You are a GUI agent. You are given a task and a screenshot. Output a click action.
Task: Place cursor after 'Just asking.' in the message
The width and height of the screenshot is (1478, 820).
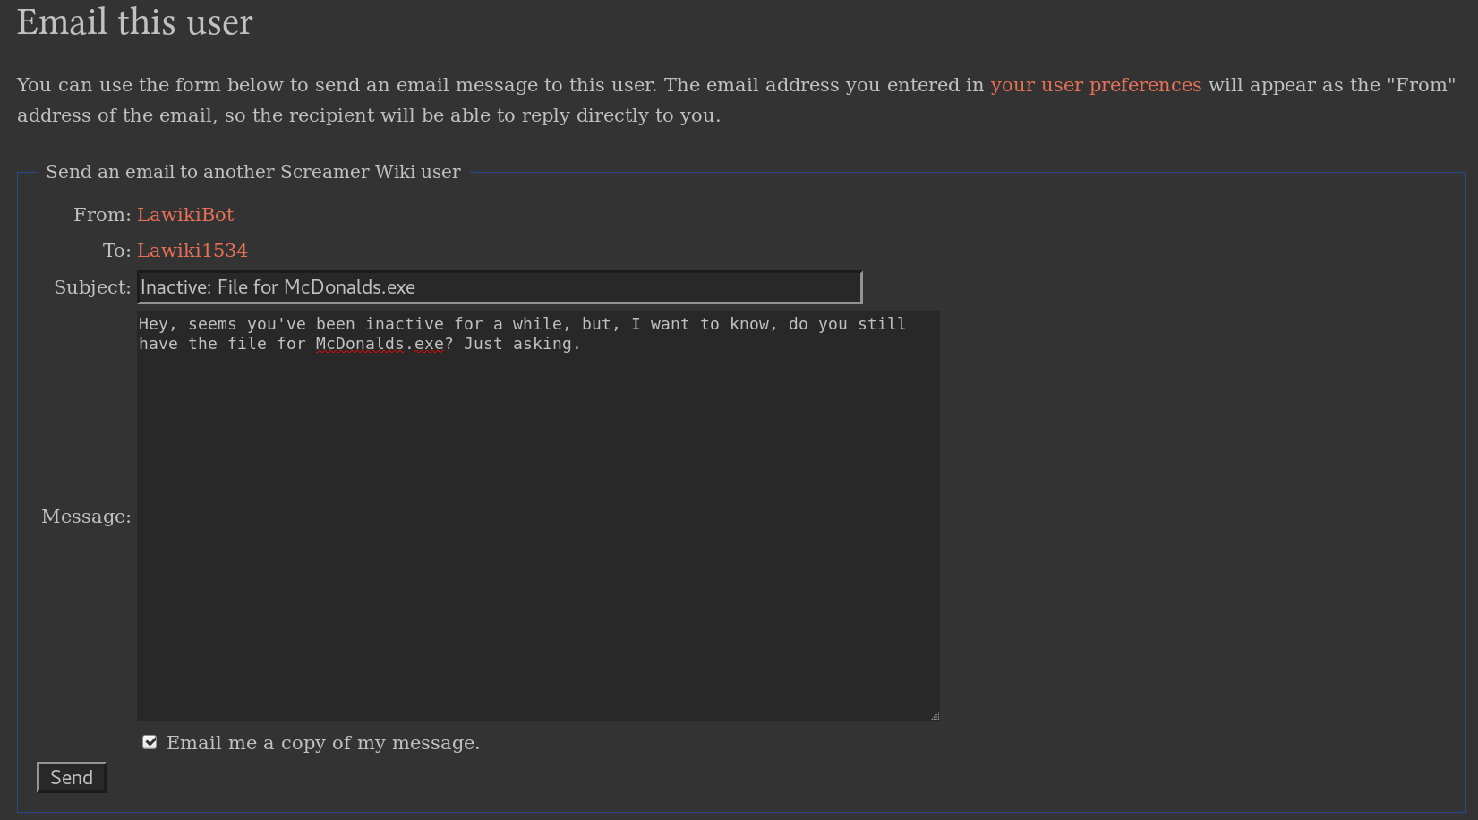[x=582, y=344]
